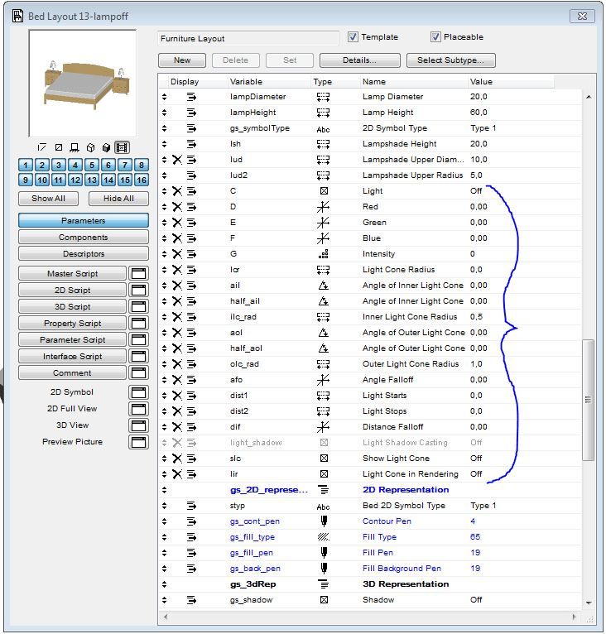Click reorder arrows for Intensity row G

point(164,254)
